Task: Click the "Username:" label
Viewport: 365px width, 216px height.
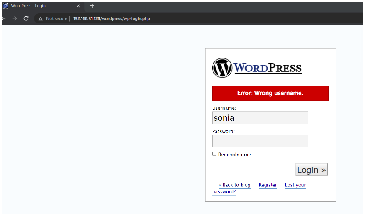Action: pyautogui.click(x=224, y=108)
